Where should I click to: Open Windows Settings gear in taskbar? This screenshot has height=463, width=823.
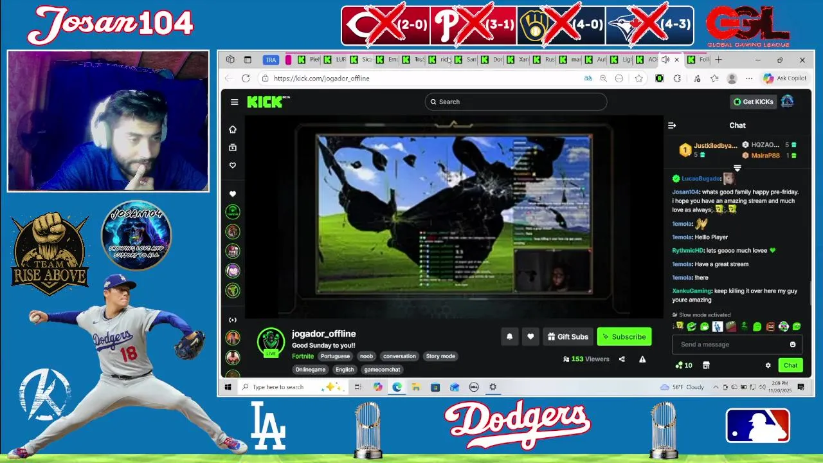tap(493, 387)
